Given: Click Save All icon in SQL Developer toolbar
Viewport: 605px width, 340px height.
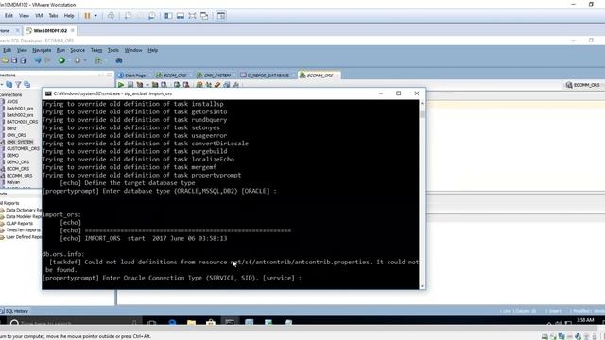Looking at the screenshot, I should coord(24,60).
